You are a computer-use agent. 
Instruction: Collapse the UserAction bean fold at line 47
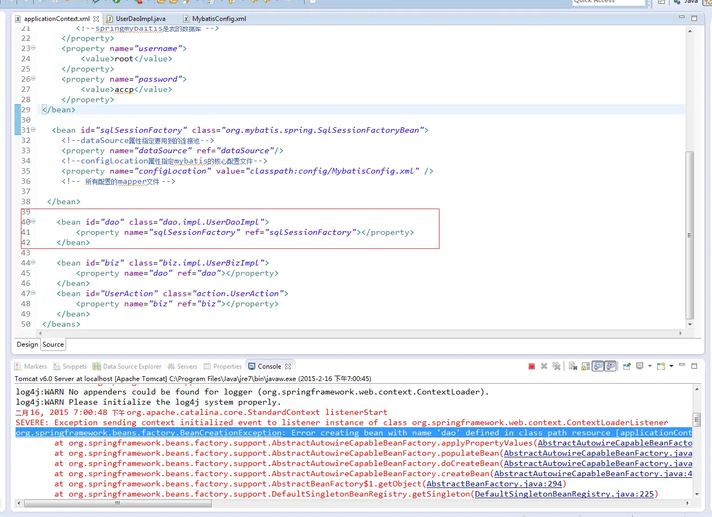click(33, 293)
